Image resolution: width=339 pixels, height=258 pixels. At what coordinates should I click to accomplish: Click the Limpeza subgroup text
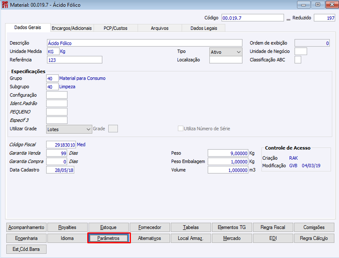pyautogui.click(x=67, y=86)
